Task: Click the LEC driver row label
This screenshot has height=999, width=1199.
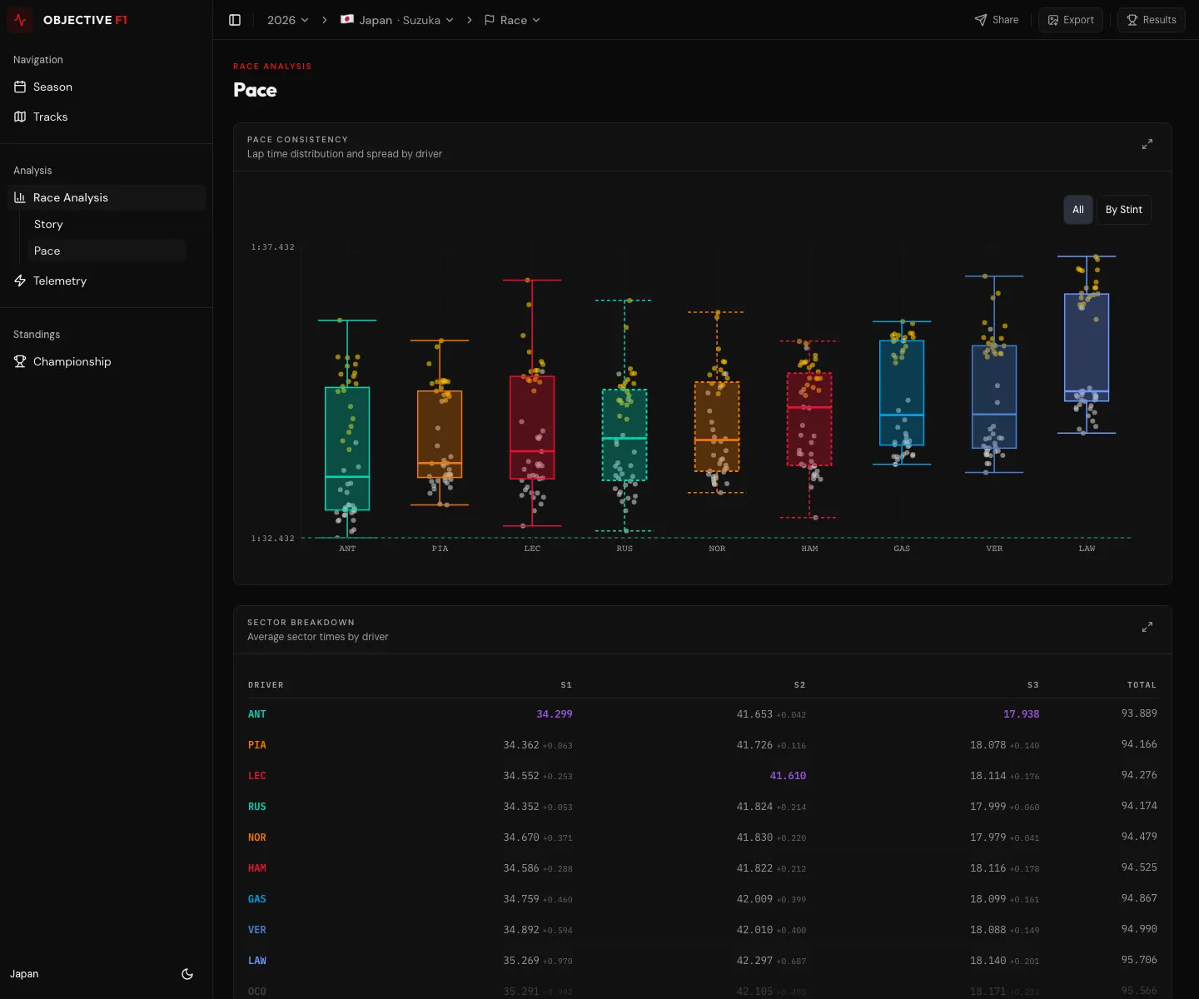Action: pos(257,776)
